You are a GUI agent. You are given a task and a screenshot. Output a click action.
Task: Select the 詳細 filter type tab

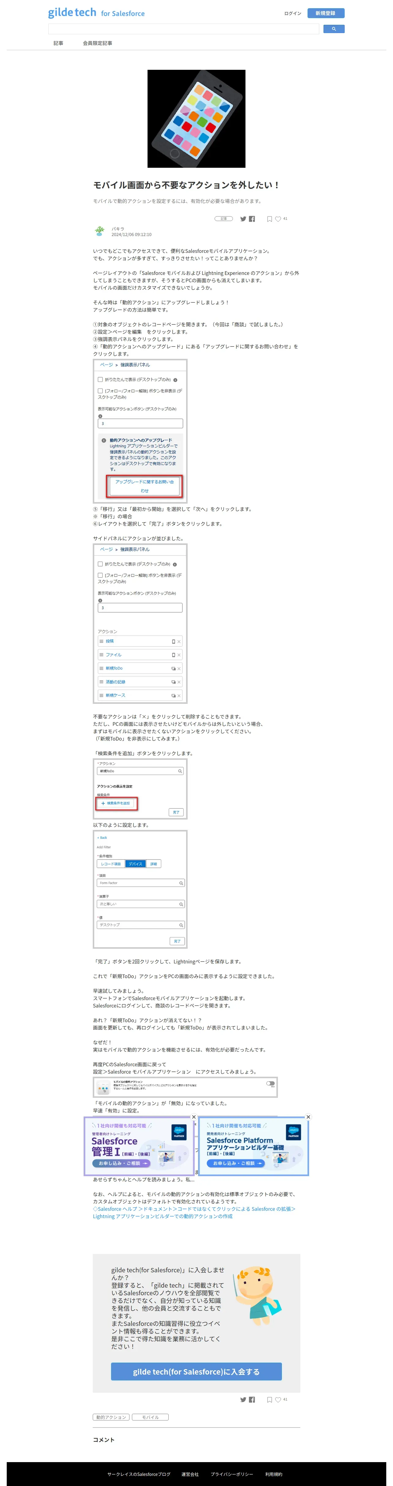(154, 864)
